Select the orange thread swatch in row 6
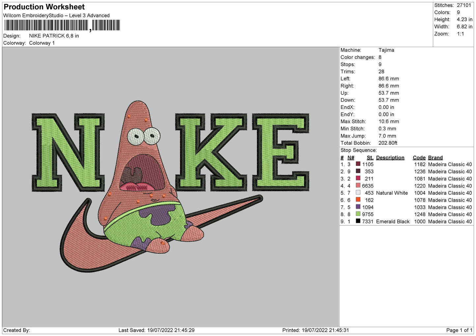The width and height of the screenshot is (476, 336). click(x=358, y=200)
